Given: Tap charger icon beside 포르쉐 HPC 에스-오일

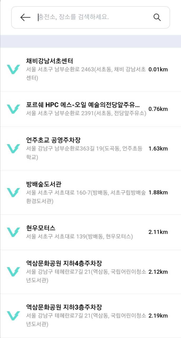Looking at the screenshot, I should click(x=13, y=109).
